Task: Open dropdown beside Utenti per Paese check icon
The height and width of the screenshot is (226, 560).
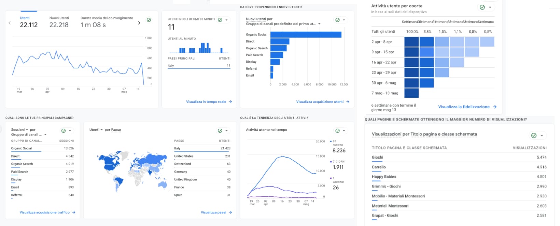Action: (x=226, y=131)
